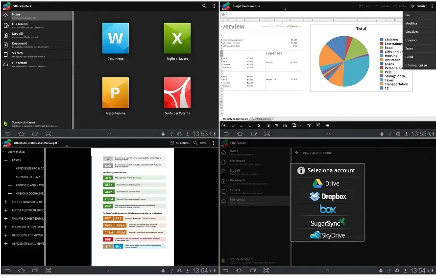
Task: Align cell text left in spreadsheet toolbar
Action: click(x=233, y=125)
